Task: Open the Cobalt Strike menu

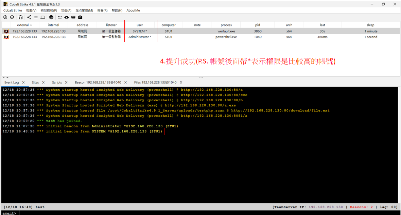Action: [13, 11]
